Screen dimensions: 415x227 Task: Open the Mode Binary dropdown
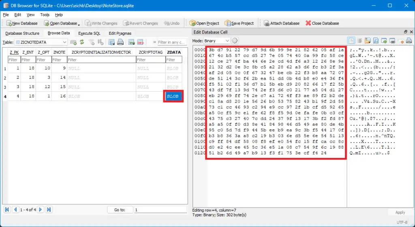[x=217, y=41]
